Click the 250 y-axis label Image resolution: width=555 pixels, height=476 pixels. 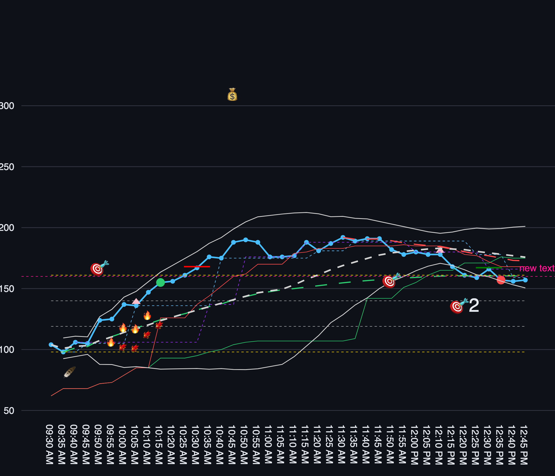(x=7, y=167)
